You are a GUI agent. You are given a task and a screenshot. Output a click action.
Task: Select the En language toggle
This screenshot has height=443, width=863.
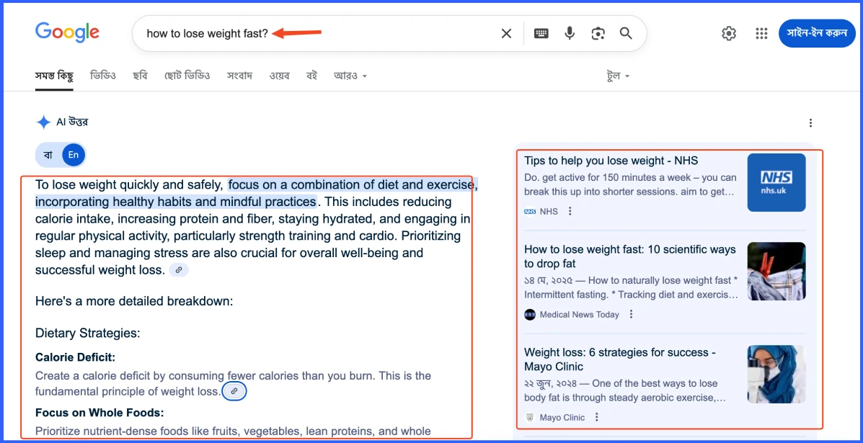74,155
